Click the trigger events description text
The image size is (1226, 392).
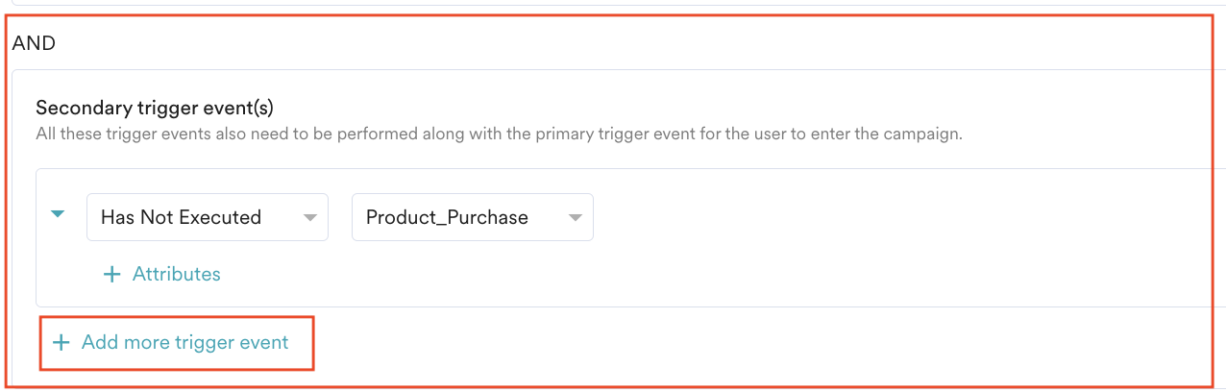(x=499, y=134)
